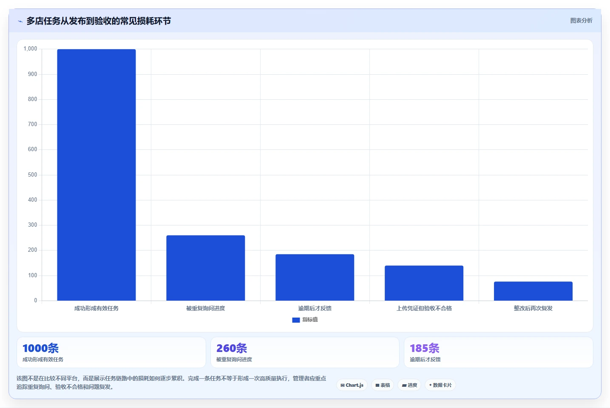This screenshot has width=610, height=408.
Task: Click the 表格 tag pill
Action: (383, 385)
